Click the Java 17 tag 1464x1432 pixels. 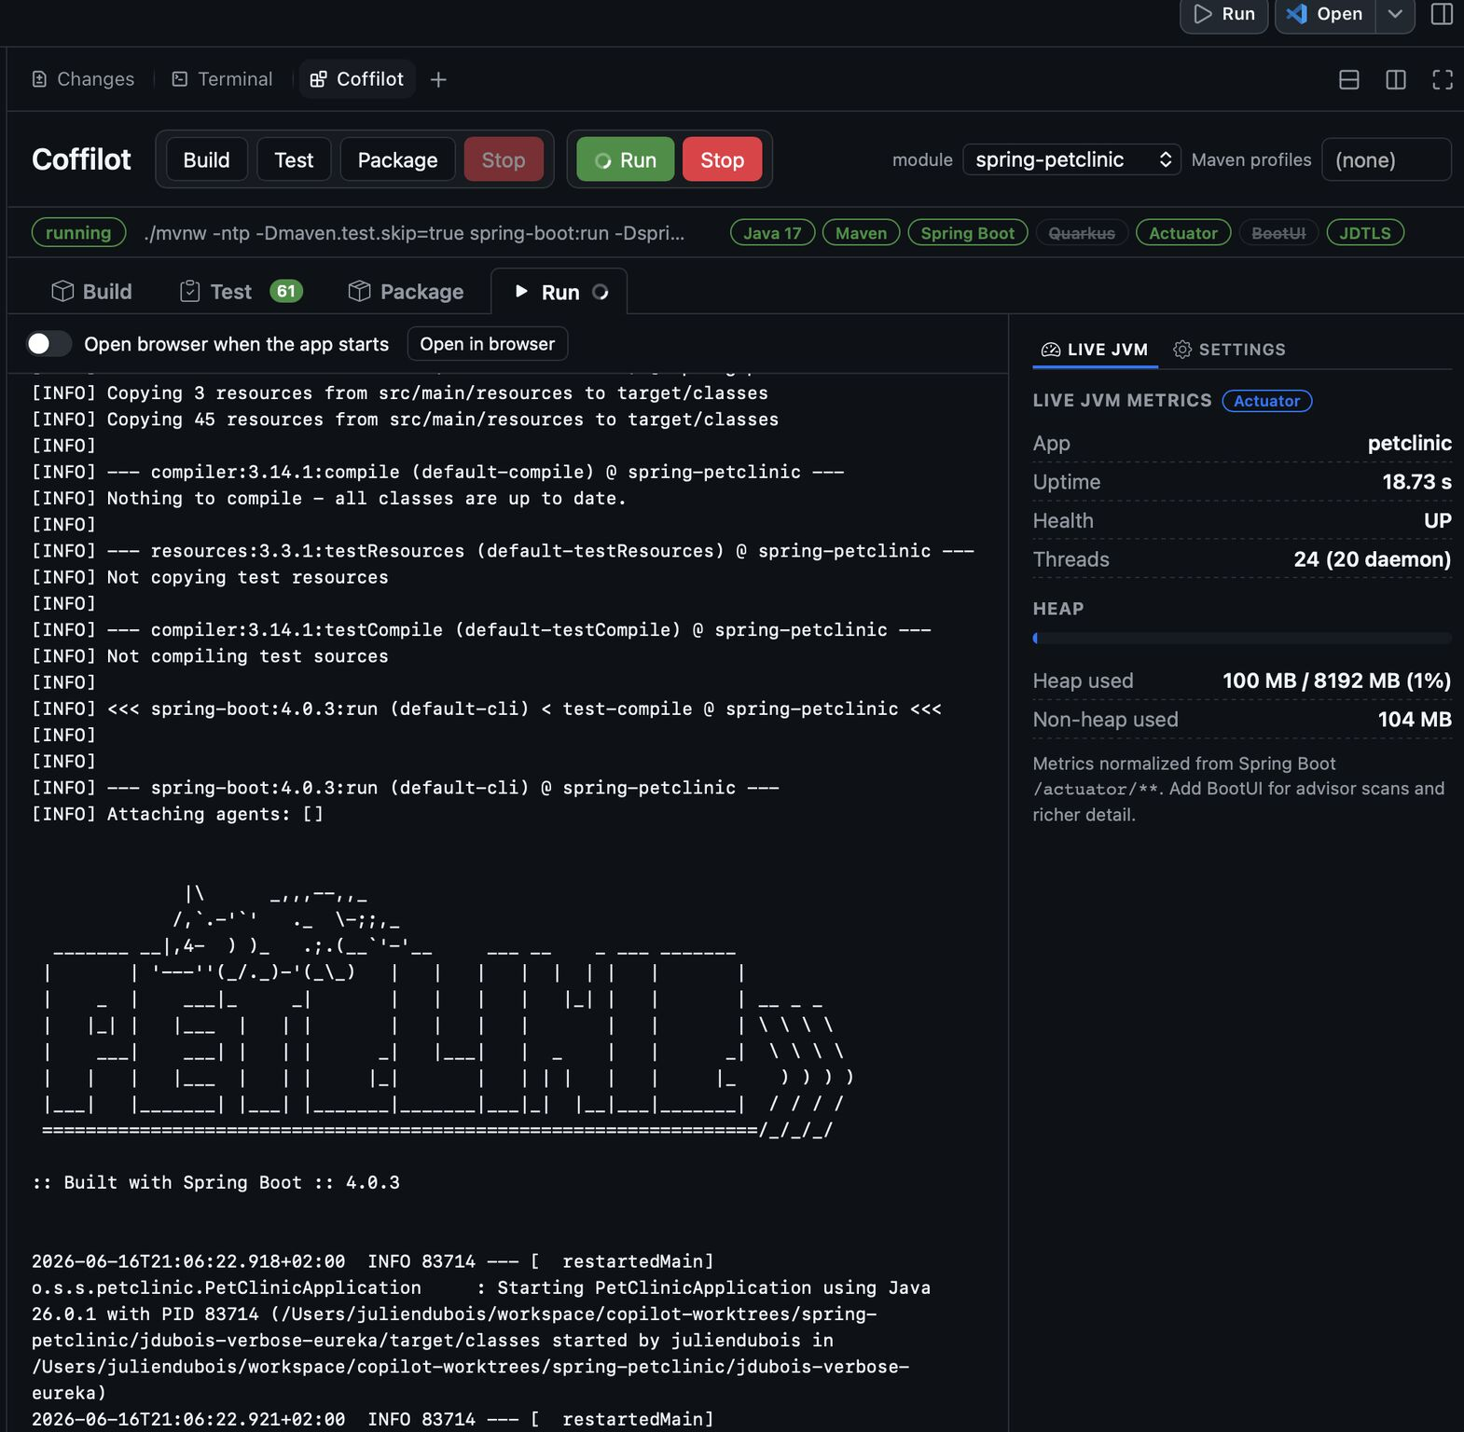point(772,233)
